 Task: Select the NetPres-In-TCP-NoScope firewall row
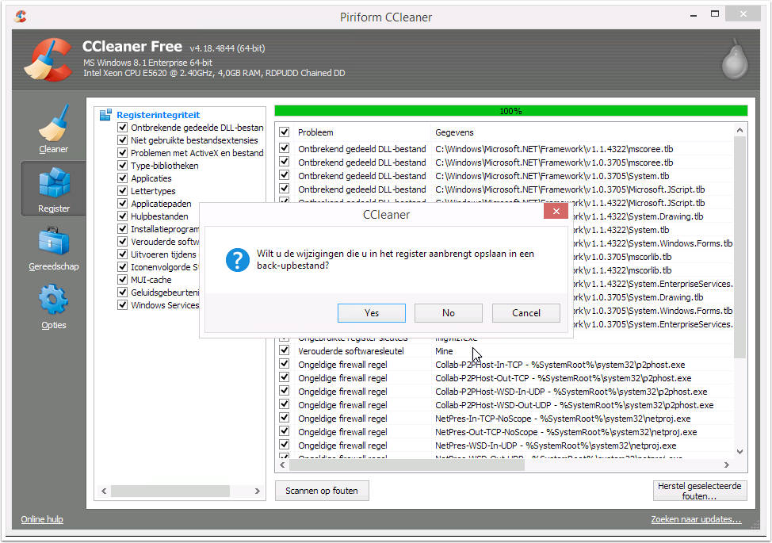click(506, 419)
